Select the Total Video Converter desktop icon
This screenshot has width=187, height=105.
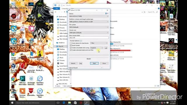coord(40,80)
